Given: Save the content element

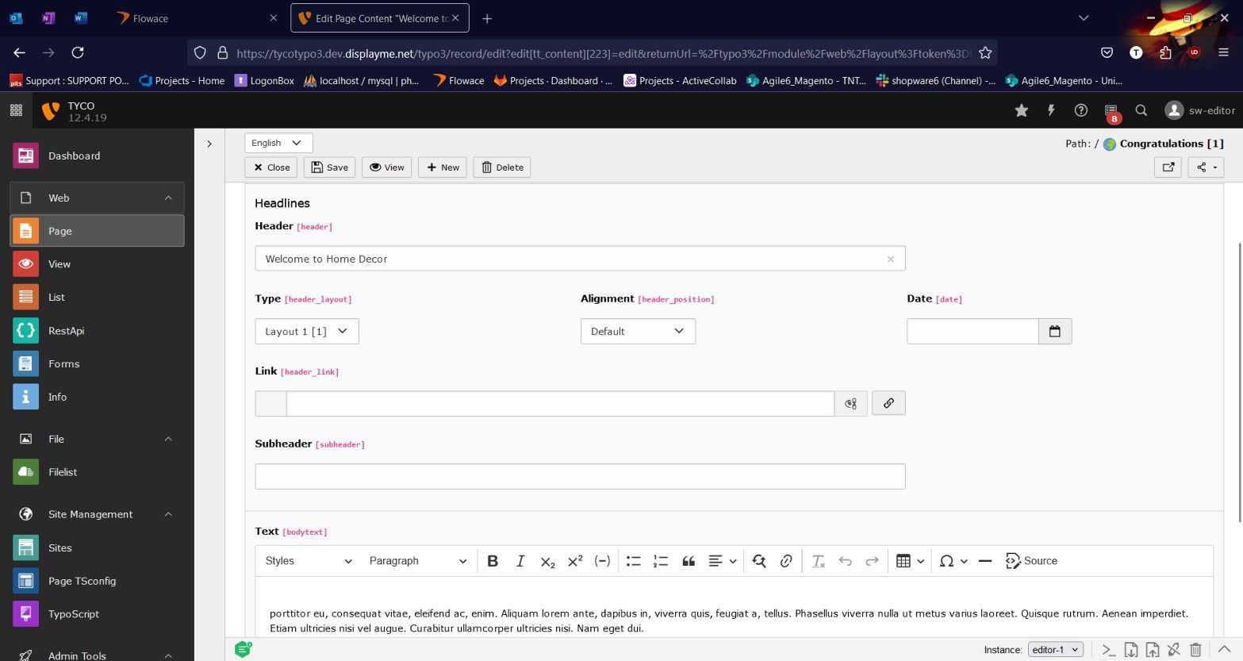Looking at the screenshot, I should [329, 167].
